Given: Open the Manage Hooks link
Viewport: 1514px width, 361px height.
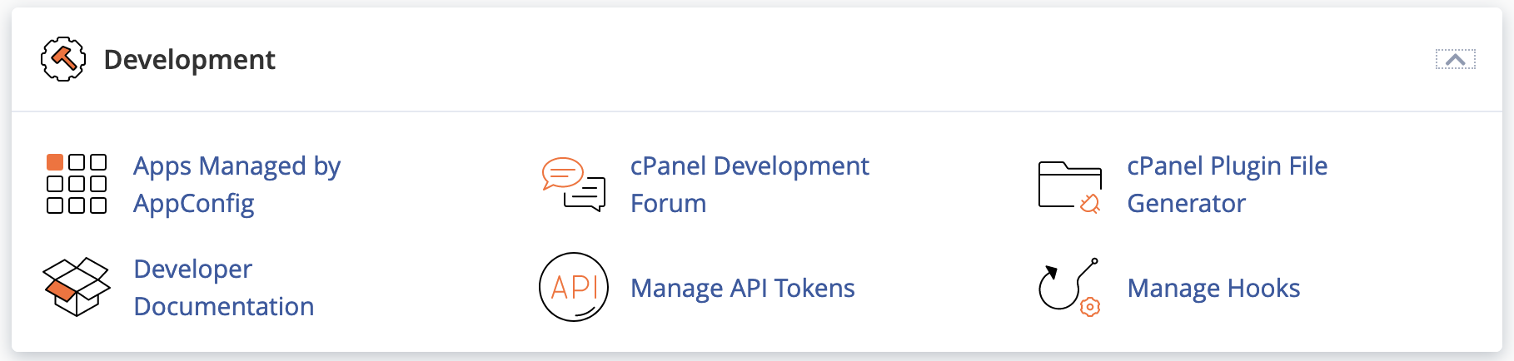Looking at the screenshot, I should (x=1213, y=288).
